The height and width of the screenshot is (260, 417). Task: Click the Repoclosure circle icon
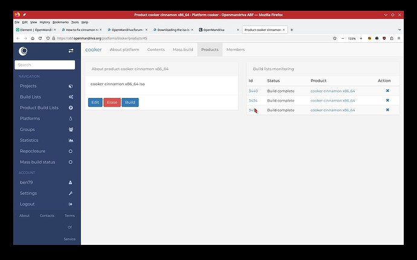click(71, 151)
